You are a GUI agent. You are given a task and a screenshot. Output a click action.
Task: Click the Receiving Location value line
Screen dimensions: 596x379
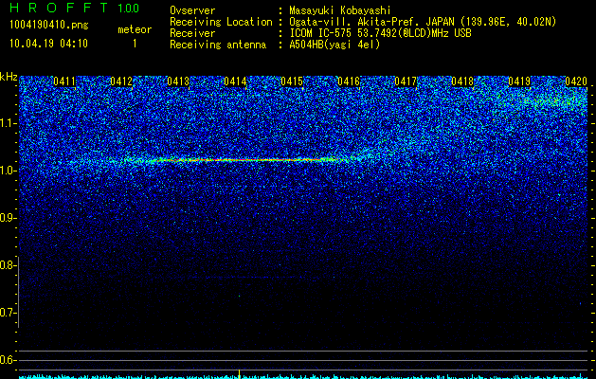coord(423,22)
